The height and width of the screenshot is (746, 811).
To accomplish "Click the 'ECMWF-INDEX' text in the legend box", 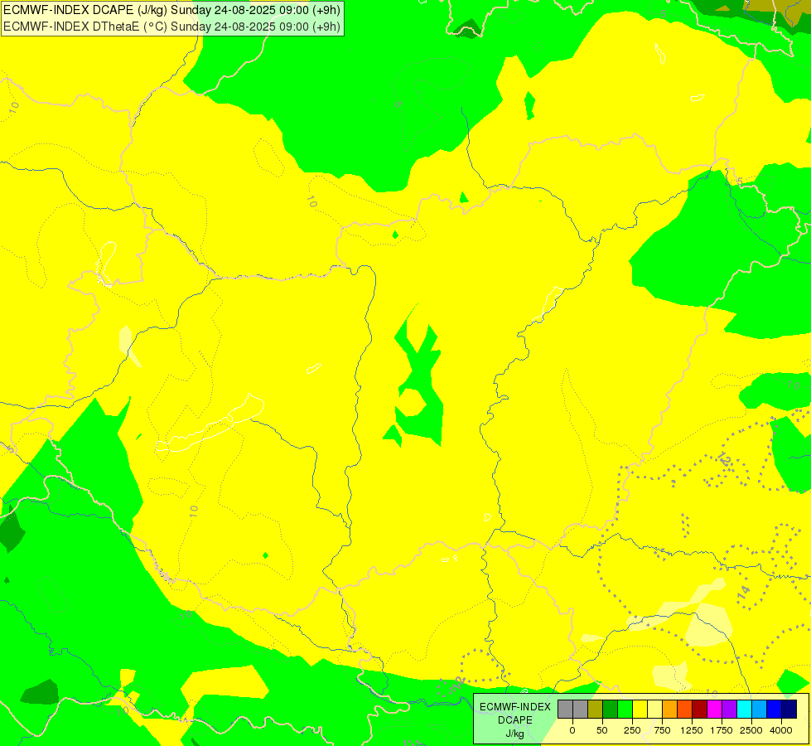I will [515, 707].
